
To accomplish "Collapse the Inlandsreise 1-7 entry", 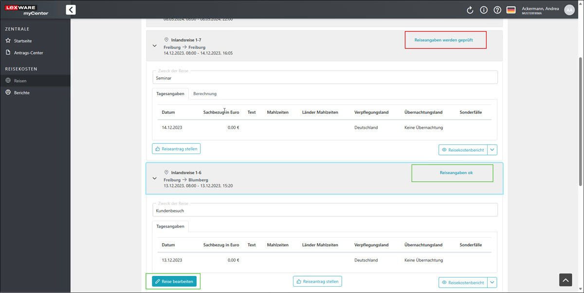I will click(x=155, y=46).
